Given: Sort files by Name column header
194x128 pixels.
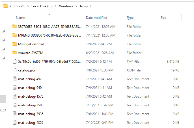Looking at the screenshot, I should [20, 18].
